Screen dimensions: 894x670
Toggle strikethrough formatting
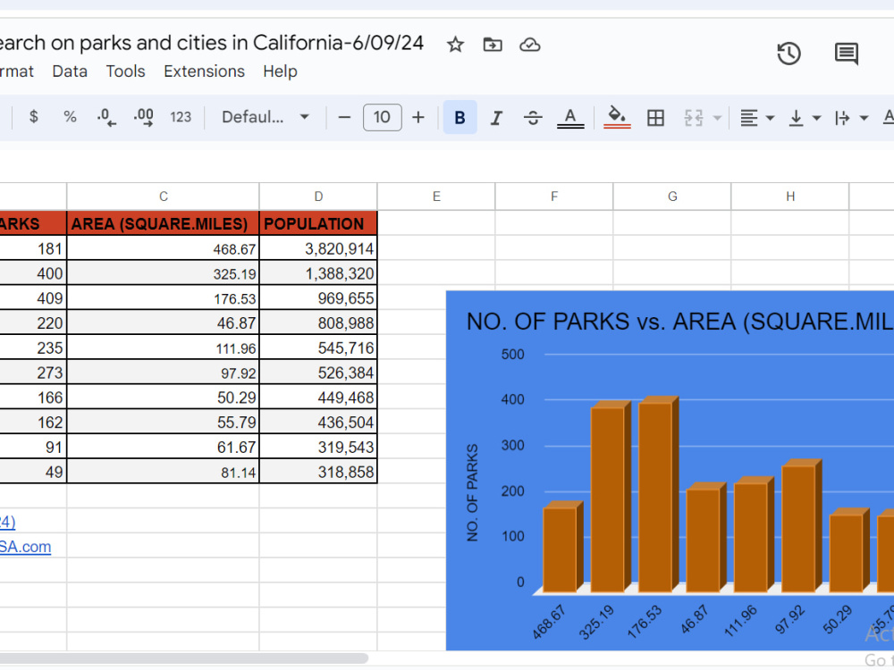pyautogui.click(x=533, y=118)
